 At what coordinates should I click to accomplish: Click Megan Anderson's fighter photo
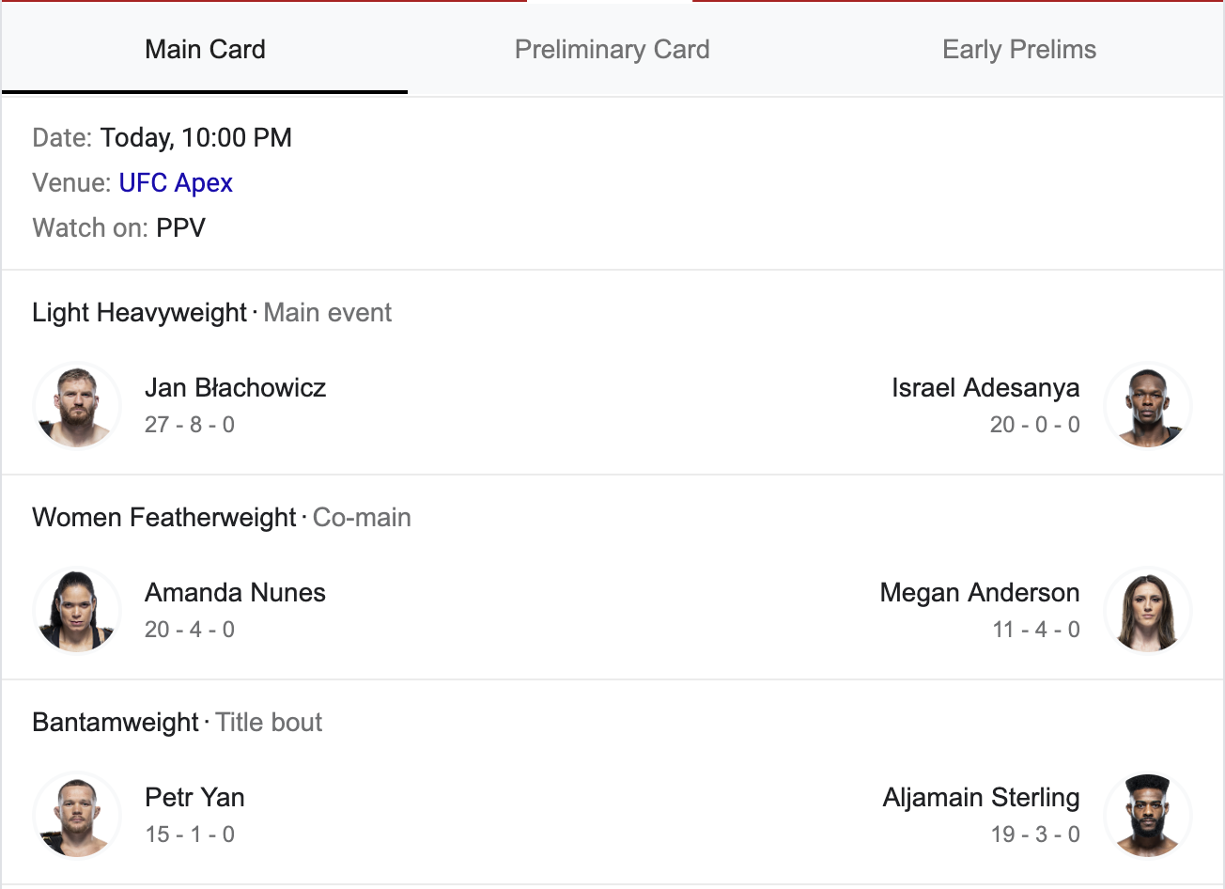(x=1147, y=611)
